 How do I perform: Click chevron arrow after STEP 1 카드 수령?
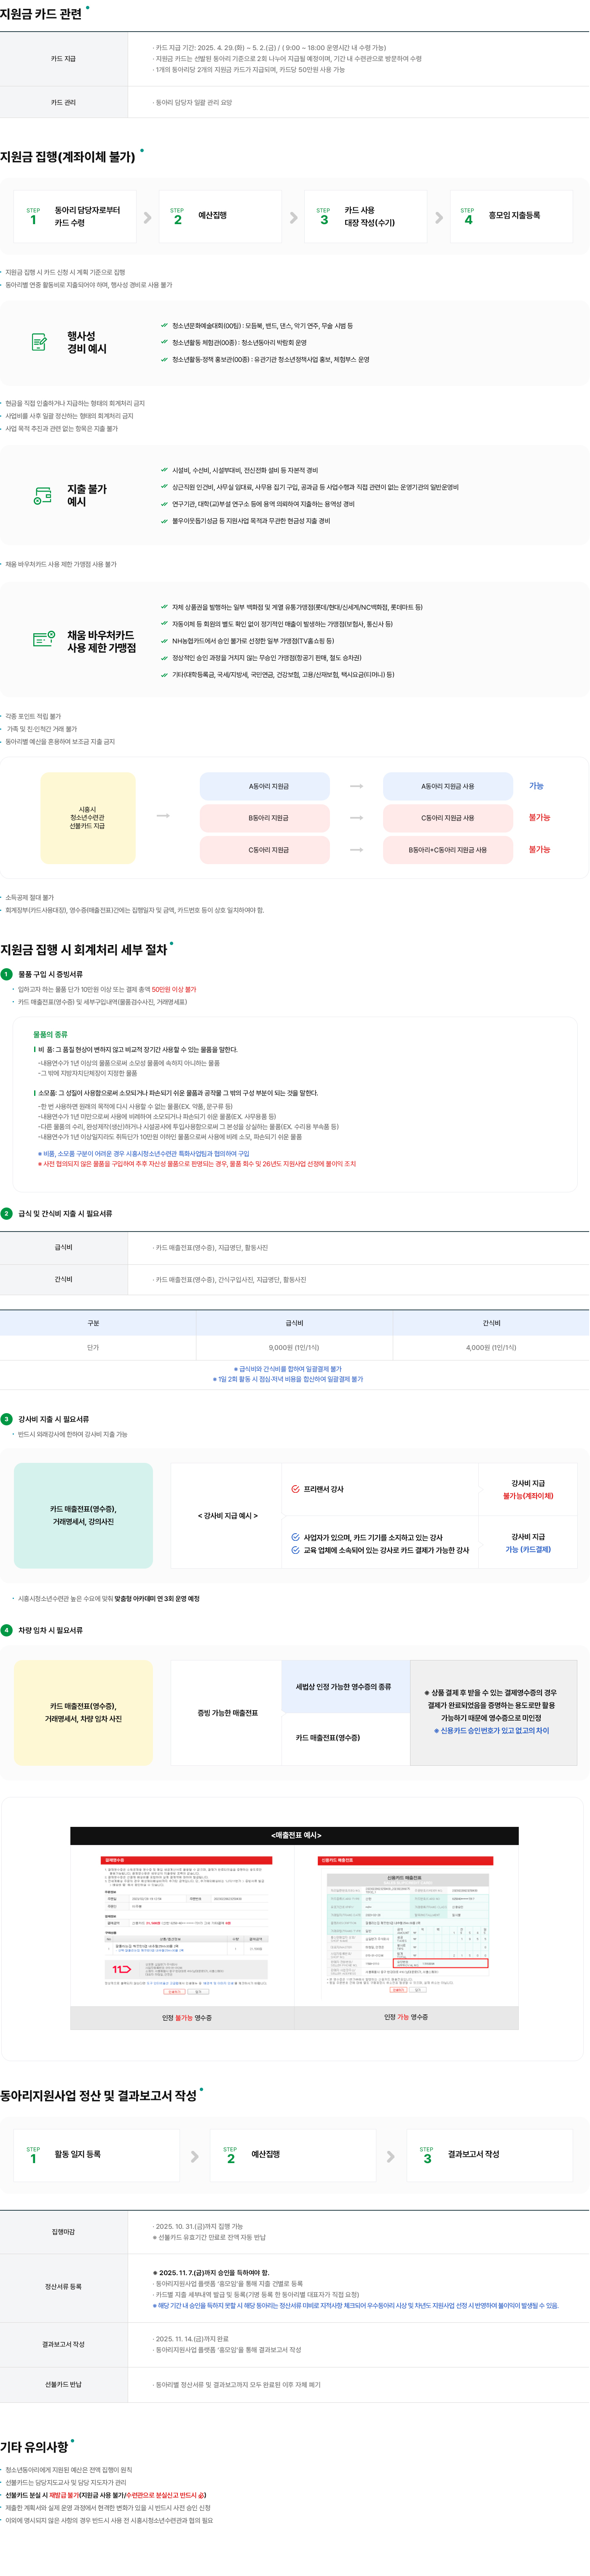tap(148, 217)
